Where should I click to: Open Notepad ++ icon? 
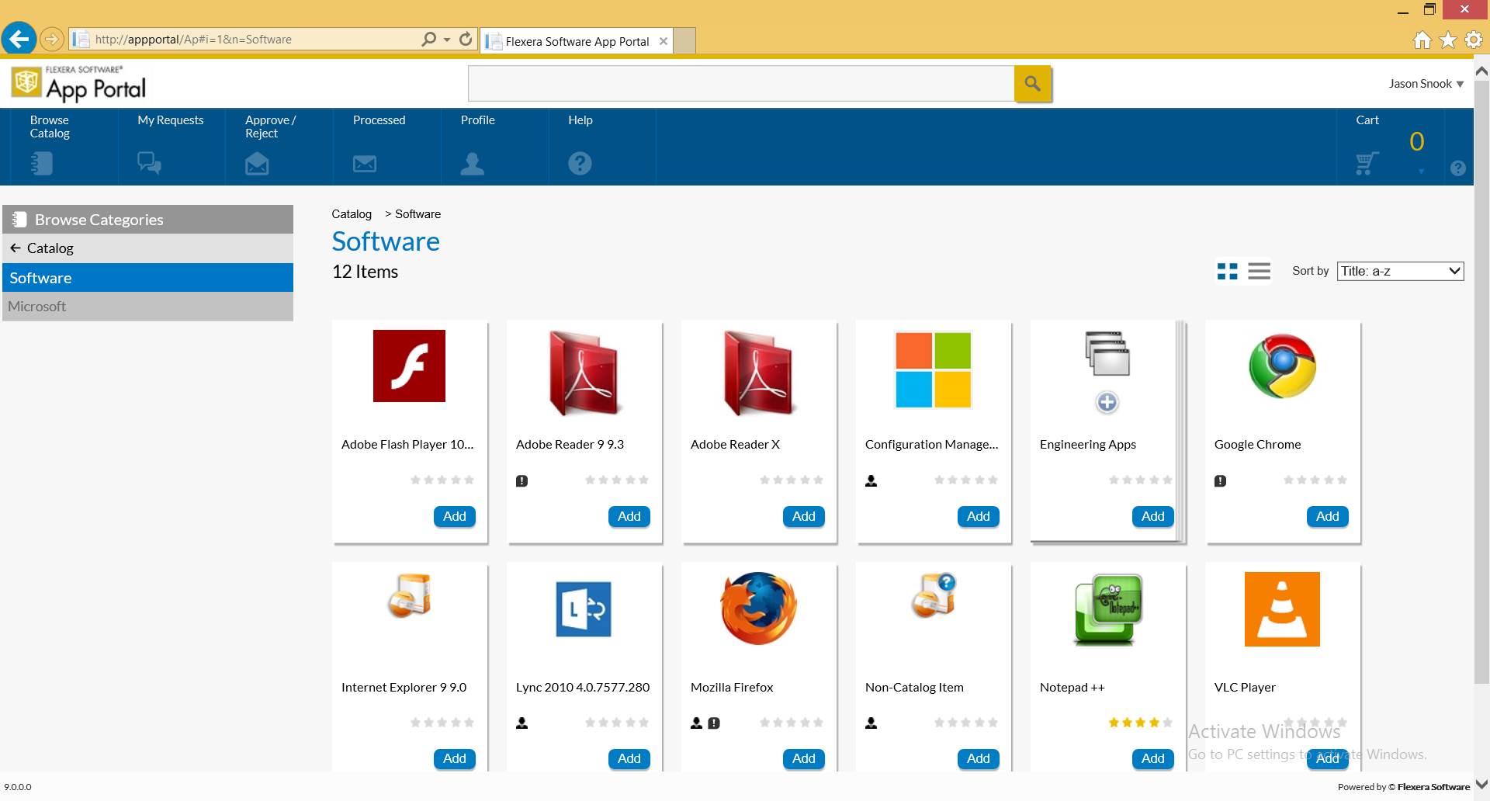coord(1107,609)
